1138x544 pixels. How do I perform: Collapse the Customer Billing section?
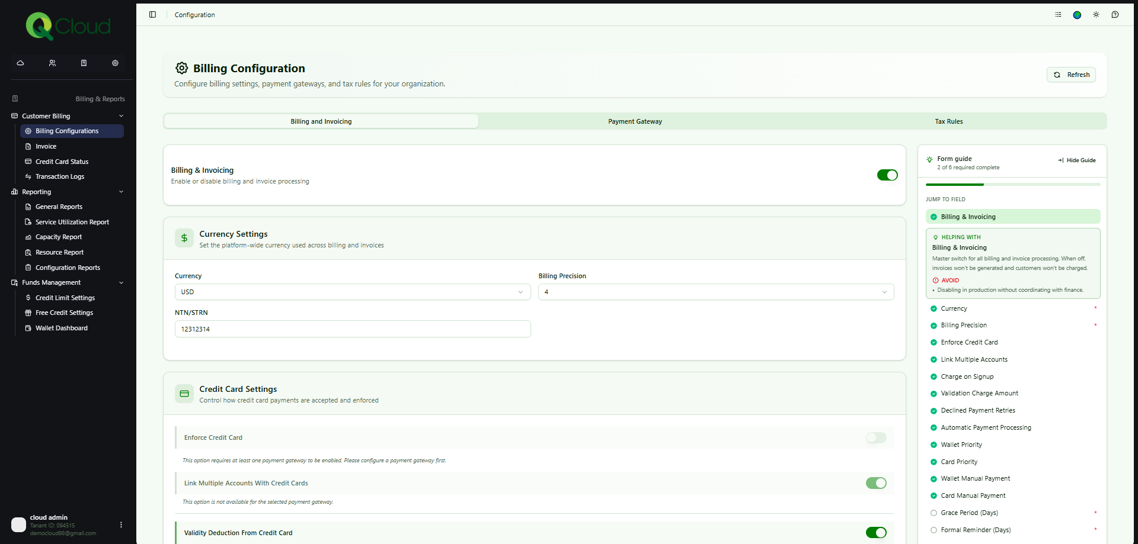(x=68, y=116)
